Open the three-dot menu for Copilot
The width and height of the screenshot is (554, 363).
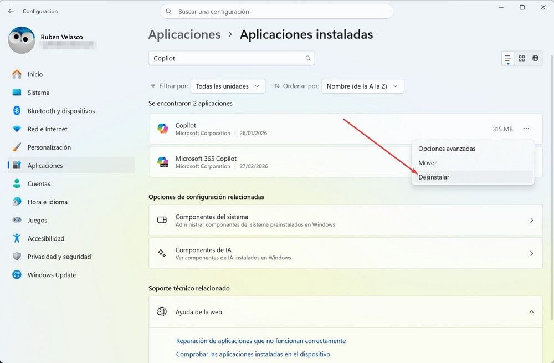tap(525, 129)
